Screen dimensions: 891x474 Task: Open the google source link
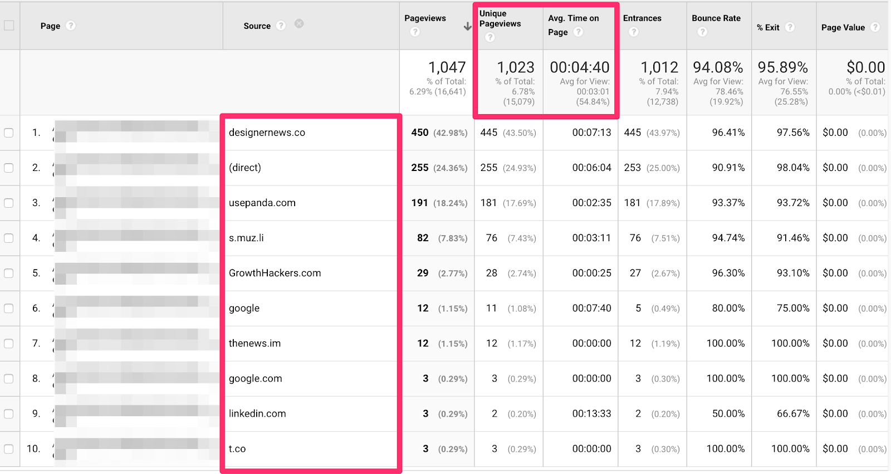(x=244, y=309)
